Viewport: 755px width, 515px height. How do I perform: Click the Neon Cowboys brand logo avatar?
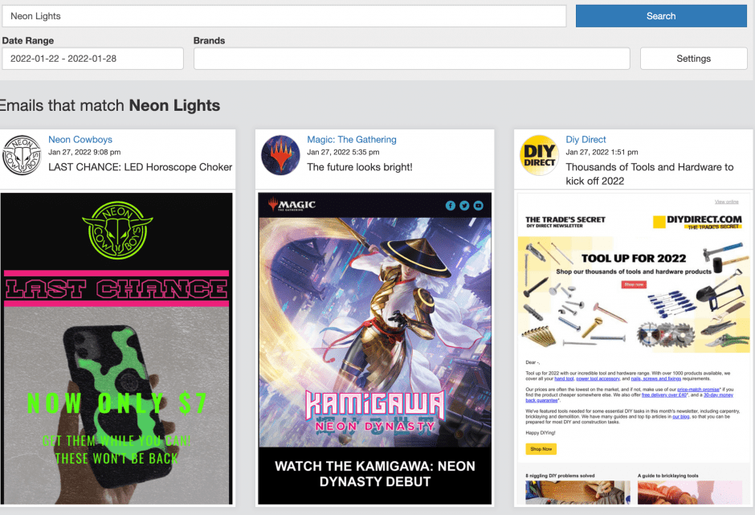(x=22, y=155)
